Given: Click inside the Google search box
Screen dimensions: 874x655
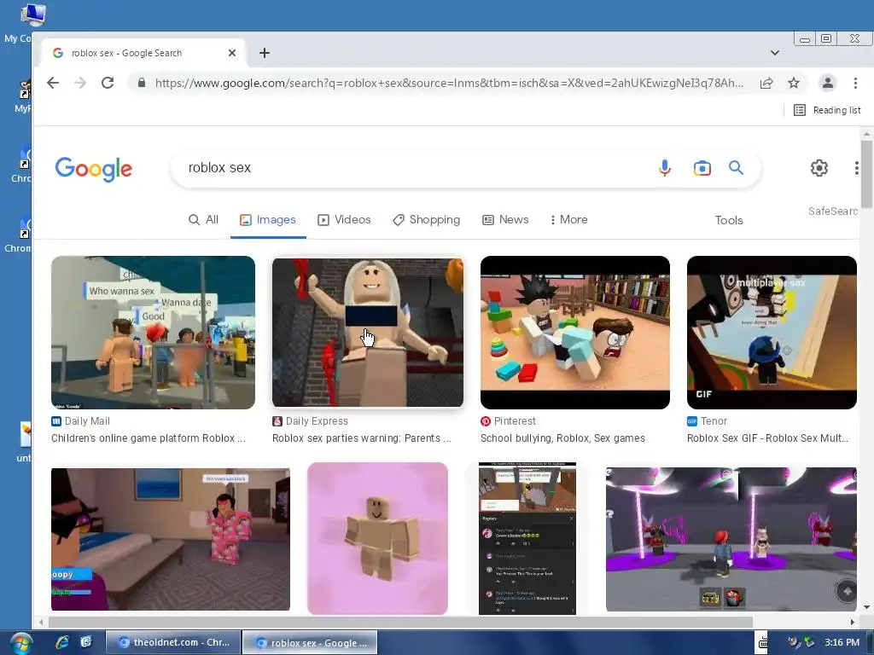Looking at the screenshot, I should (412, 168).
